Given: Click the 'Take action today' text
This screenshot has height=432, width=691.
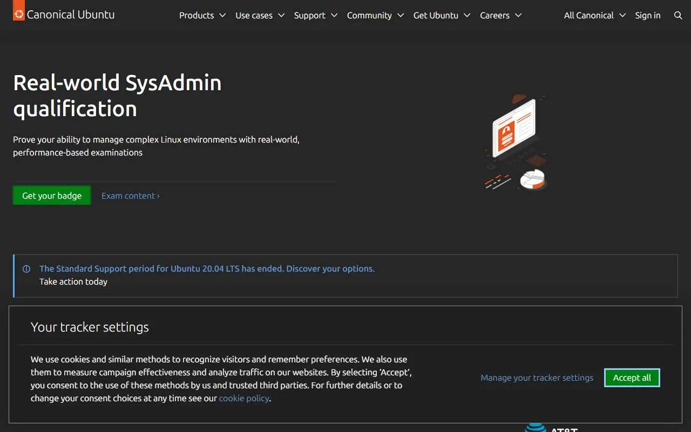Looking at the screenshot, I should point(73,281).
